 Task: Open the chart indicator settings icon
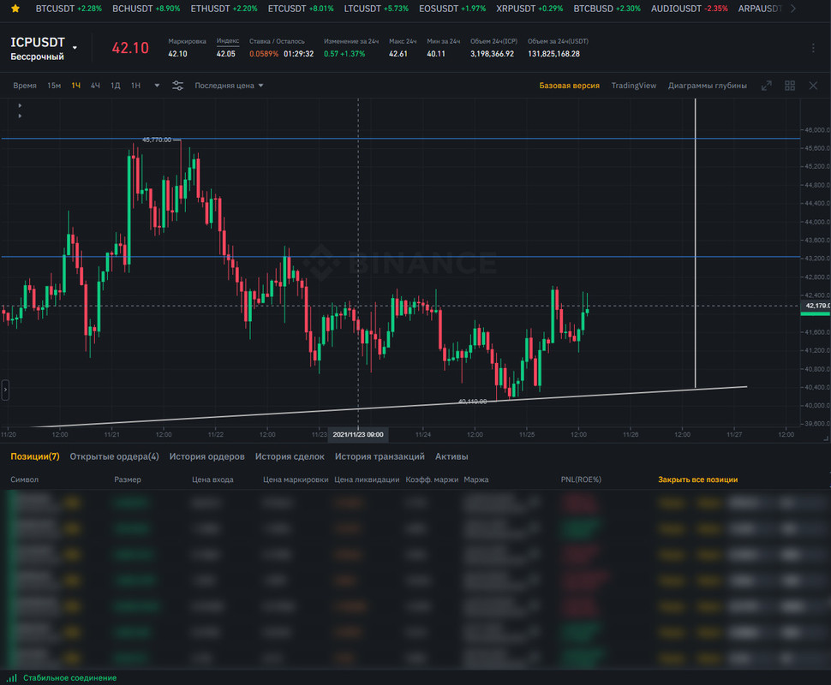[177, 86]
